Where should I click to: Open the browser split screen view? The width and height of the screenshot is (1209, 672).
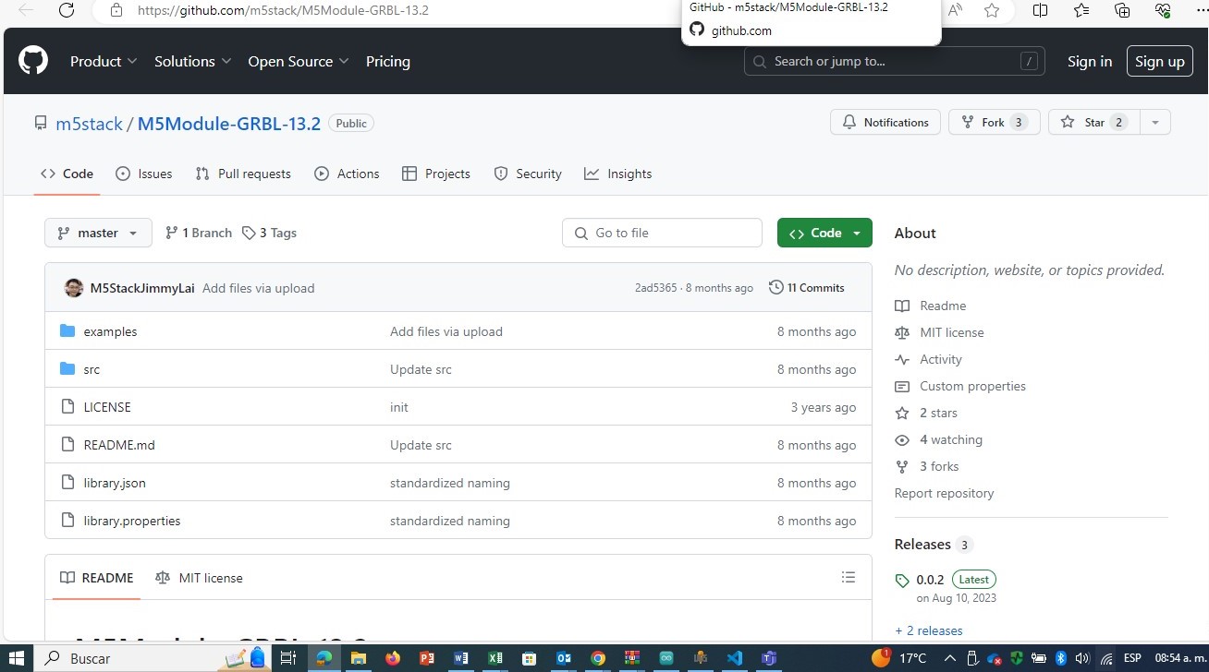[x=1040, y=10]
